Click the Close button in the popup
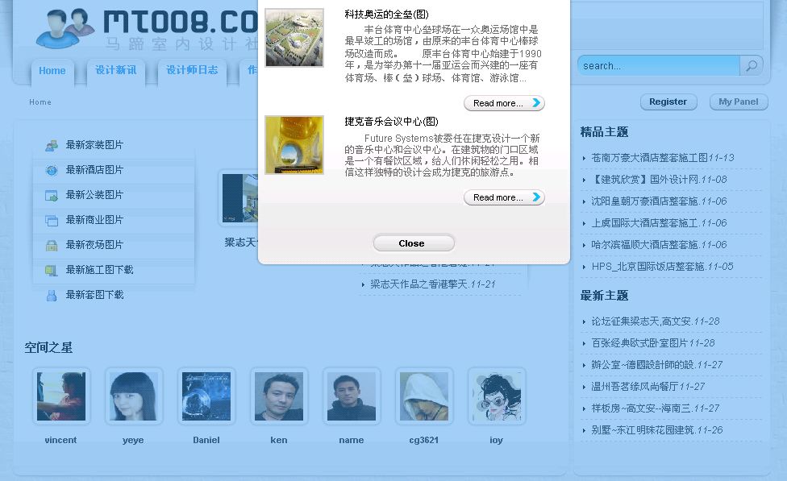Screen dimensions: 787x481 click(414, 243)
